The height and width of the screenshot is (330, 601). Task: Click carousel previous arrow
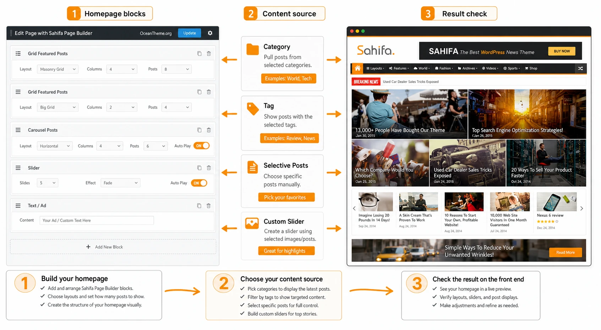[354, 209]
